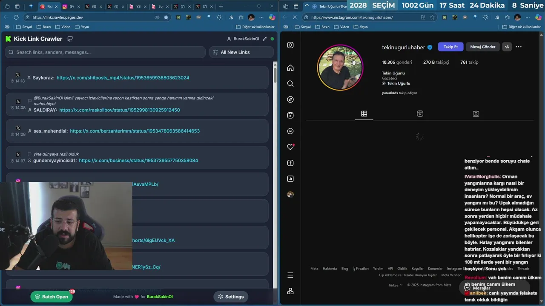Viewport: 545px width, 306px height.
Task: Select the posts grid tab on the profile
Action: coord(364,113)
